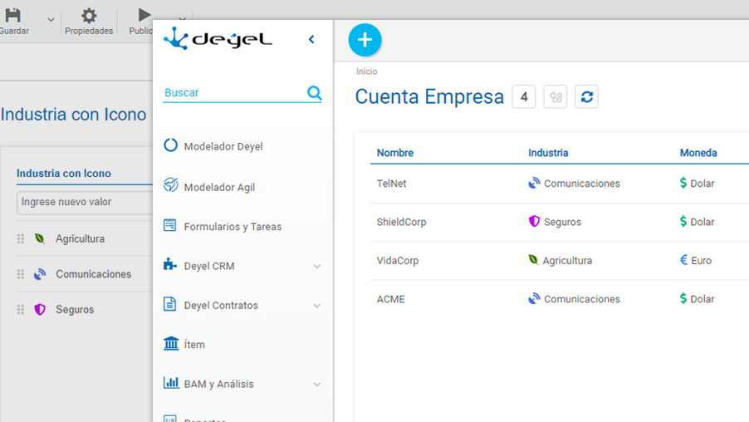Open Propiedades gear icon

[x=88, y=16]
